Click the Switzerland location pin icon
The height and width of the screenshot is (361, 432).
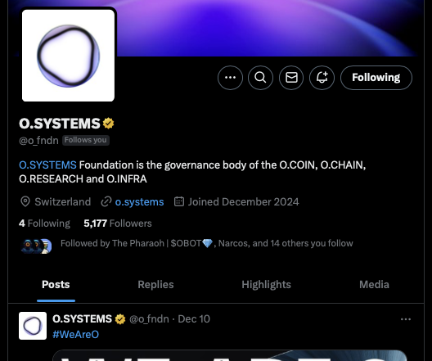[x=25, y=201]
